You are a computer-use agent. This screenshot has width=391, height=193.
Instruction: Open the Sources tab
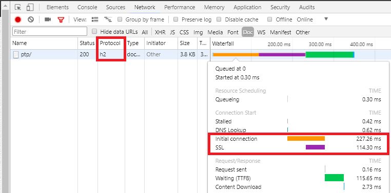point(115,7)
